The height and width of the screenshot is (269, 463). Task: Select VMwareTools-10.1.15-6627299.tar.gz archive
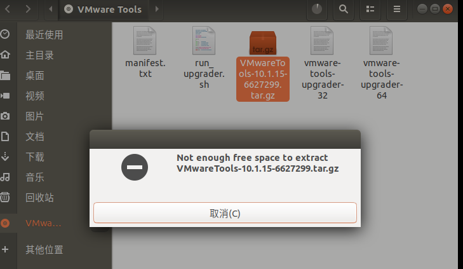tap(263, 66)
